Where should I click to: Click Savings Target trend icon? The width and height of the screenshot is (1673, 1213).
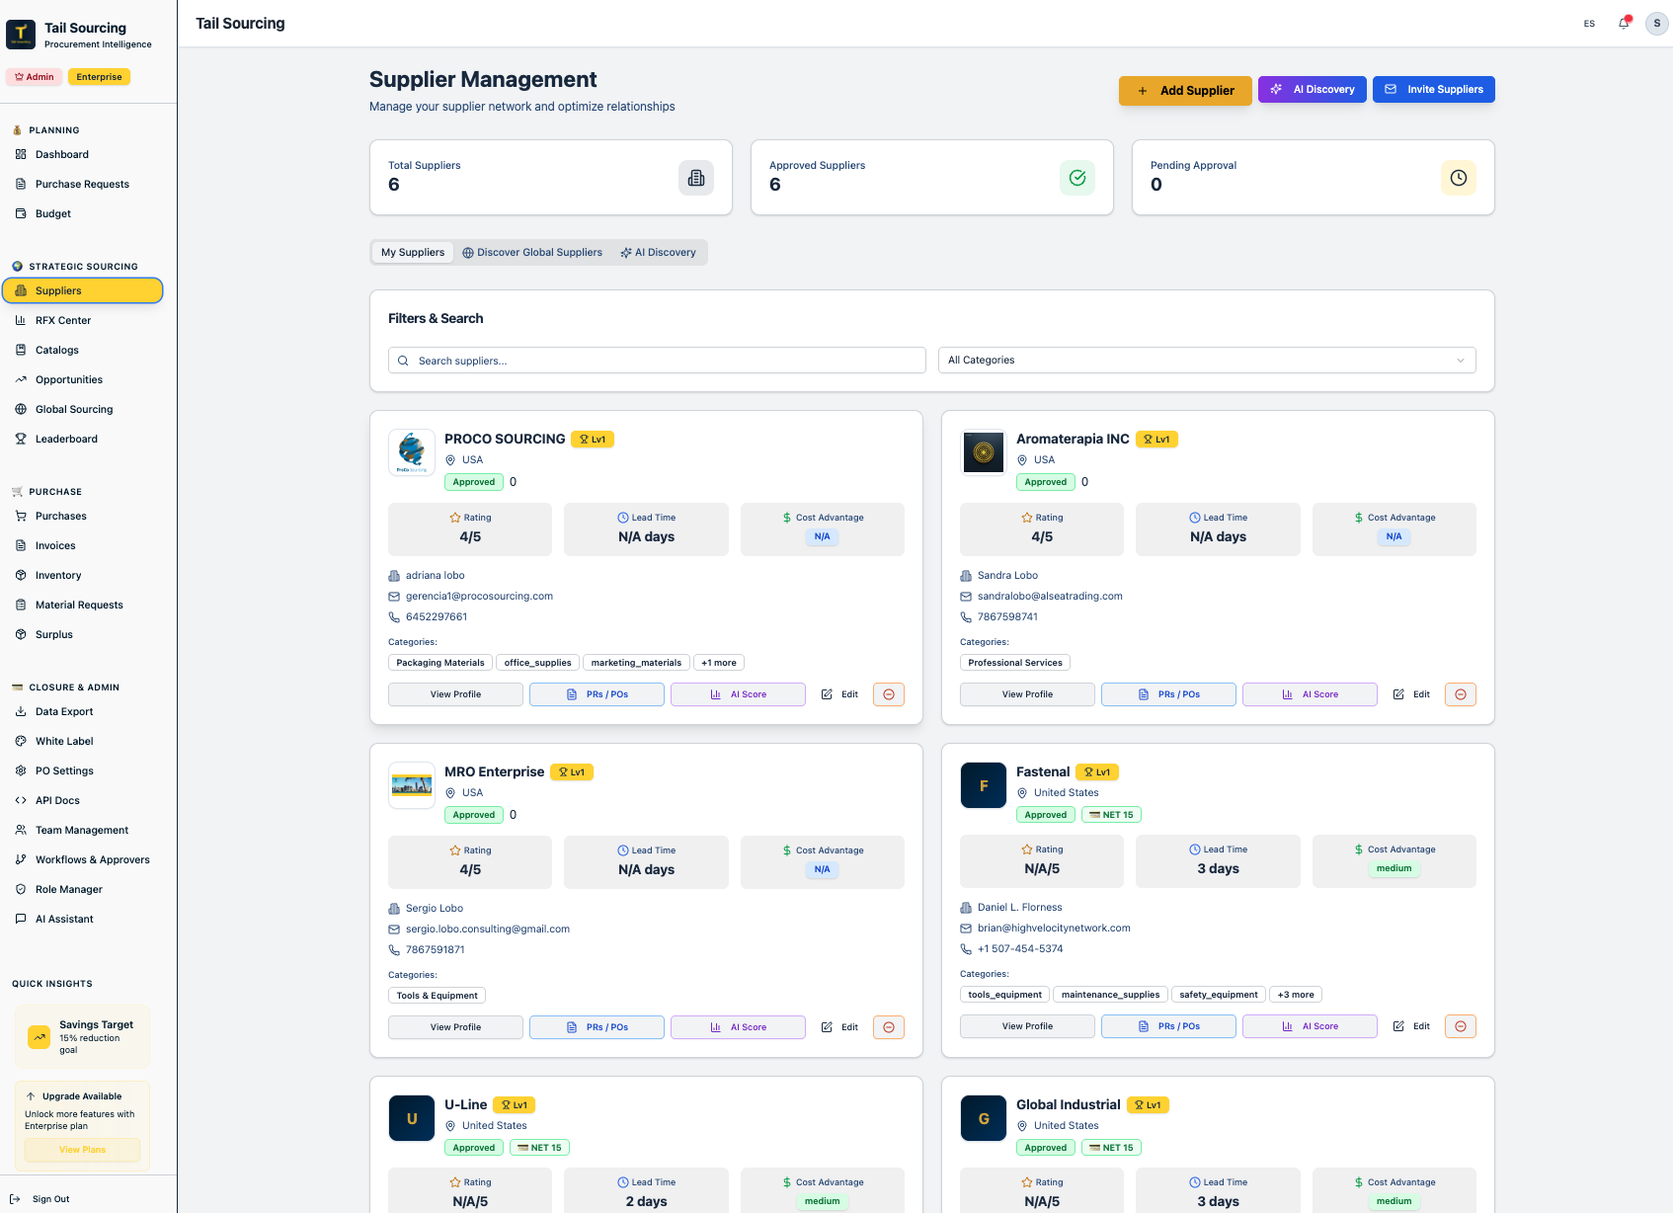pyautogui.click(x=39, y=1037)
